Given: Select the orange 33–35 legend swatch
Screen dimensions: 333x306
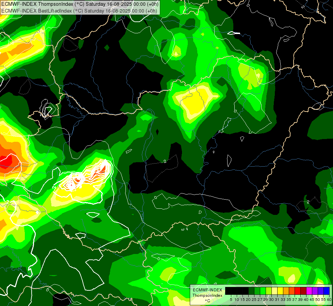Looking at the screenshot, I should pyautogui.click(x=286, y=291).
